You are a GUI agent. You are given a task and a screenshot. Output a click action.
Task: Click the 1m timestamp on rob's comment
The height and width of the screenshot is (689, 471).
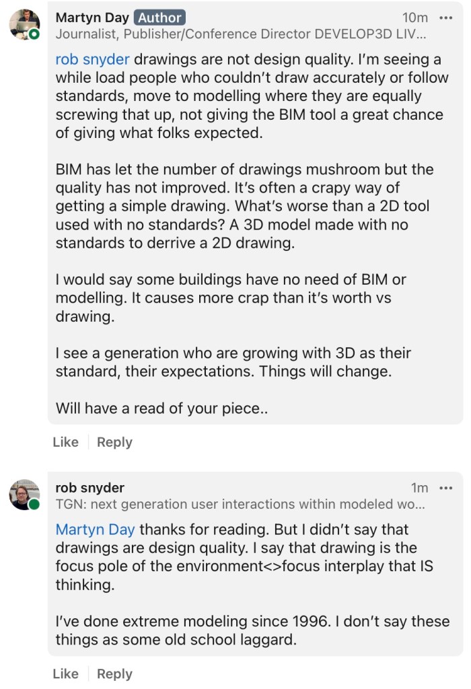coord(419,488)
